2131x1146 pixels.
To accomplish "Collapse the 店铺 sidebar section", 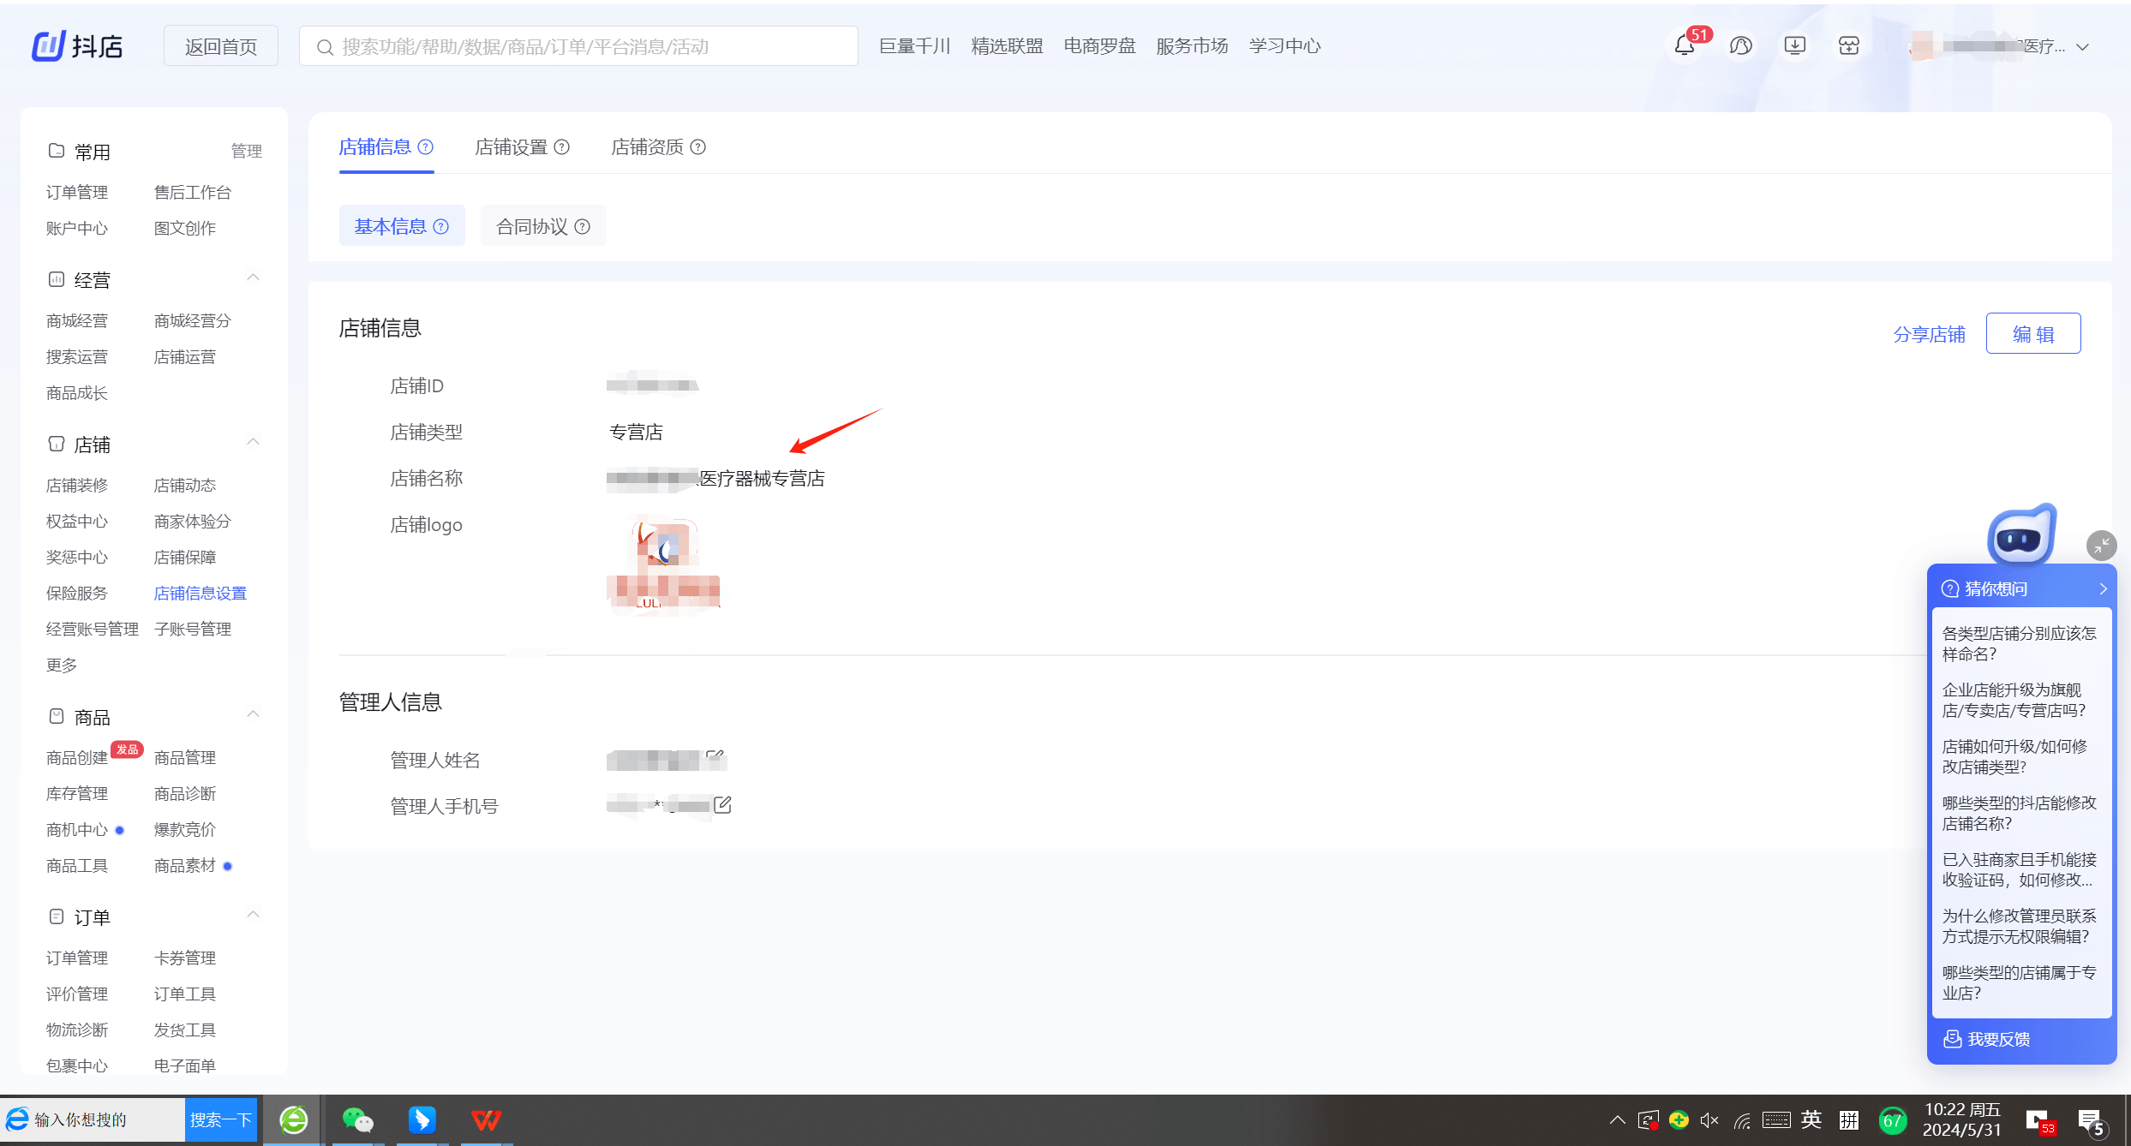I will click(253, 442).
